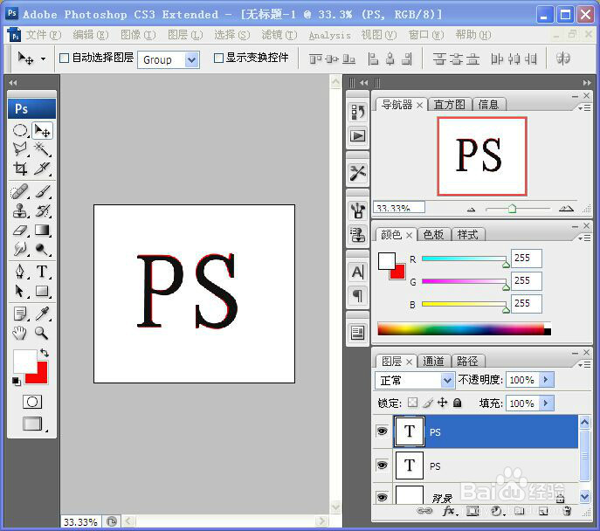Open the fill slider arrow

[x=546, y=403]
